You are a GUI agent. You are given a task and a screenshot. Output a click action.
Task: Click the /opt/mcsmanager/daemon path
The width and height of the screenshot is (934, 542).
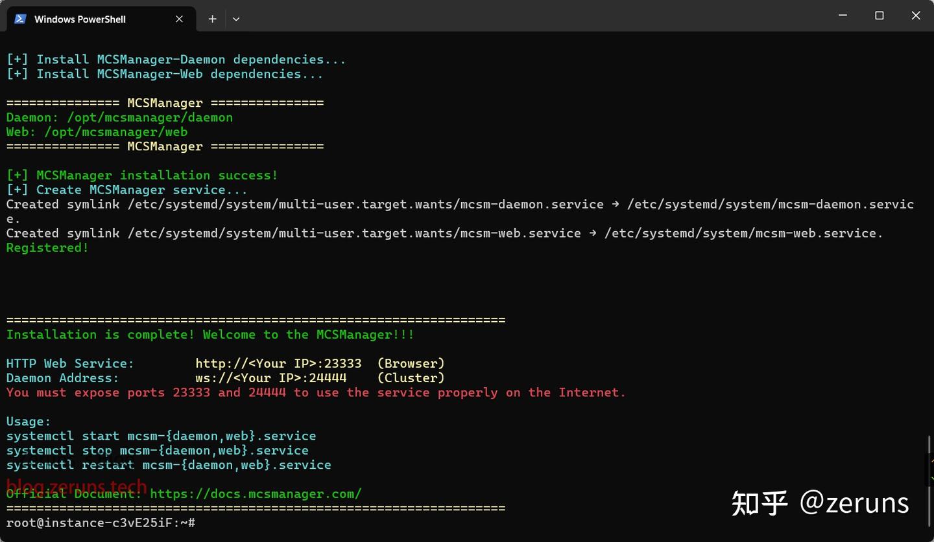(138, 117)
